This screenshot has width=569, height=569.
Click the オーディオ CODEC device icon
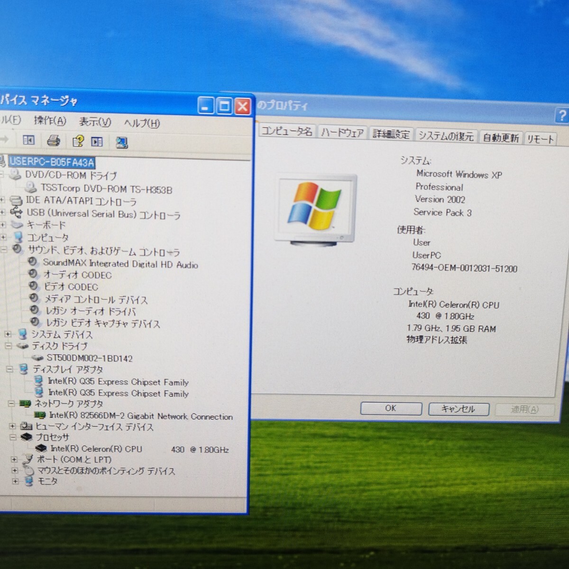(x=33, y=274)
